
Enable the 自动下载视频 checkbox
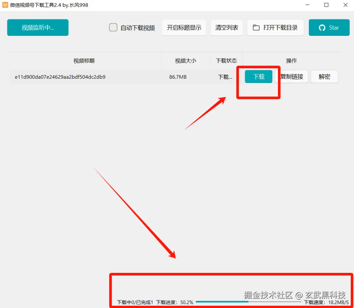(x=113, y=28)
